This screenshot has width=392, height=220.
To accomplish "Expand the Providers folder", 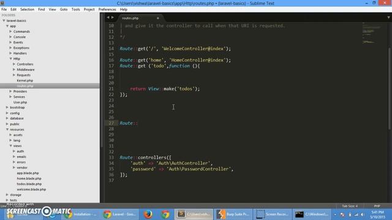I will [10, 91].
